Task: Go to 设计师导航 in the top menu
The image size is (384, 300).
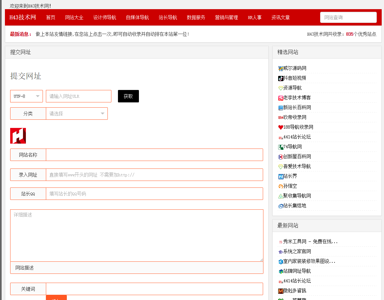Action: (105, 17)
